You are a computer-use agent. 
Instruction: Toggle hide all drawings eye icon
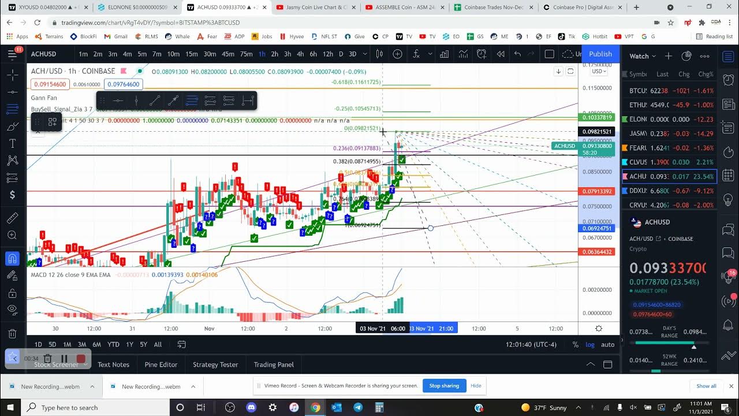pos(13,310)
